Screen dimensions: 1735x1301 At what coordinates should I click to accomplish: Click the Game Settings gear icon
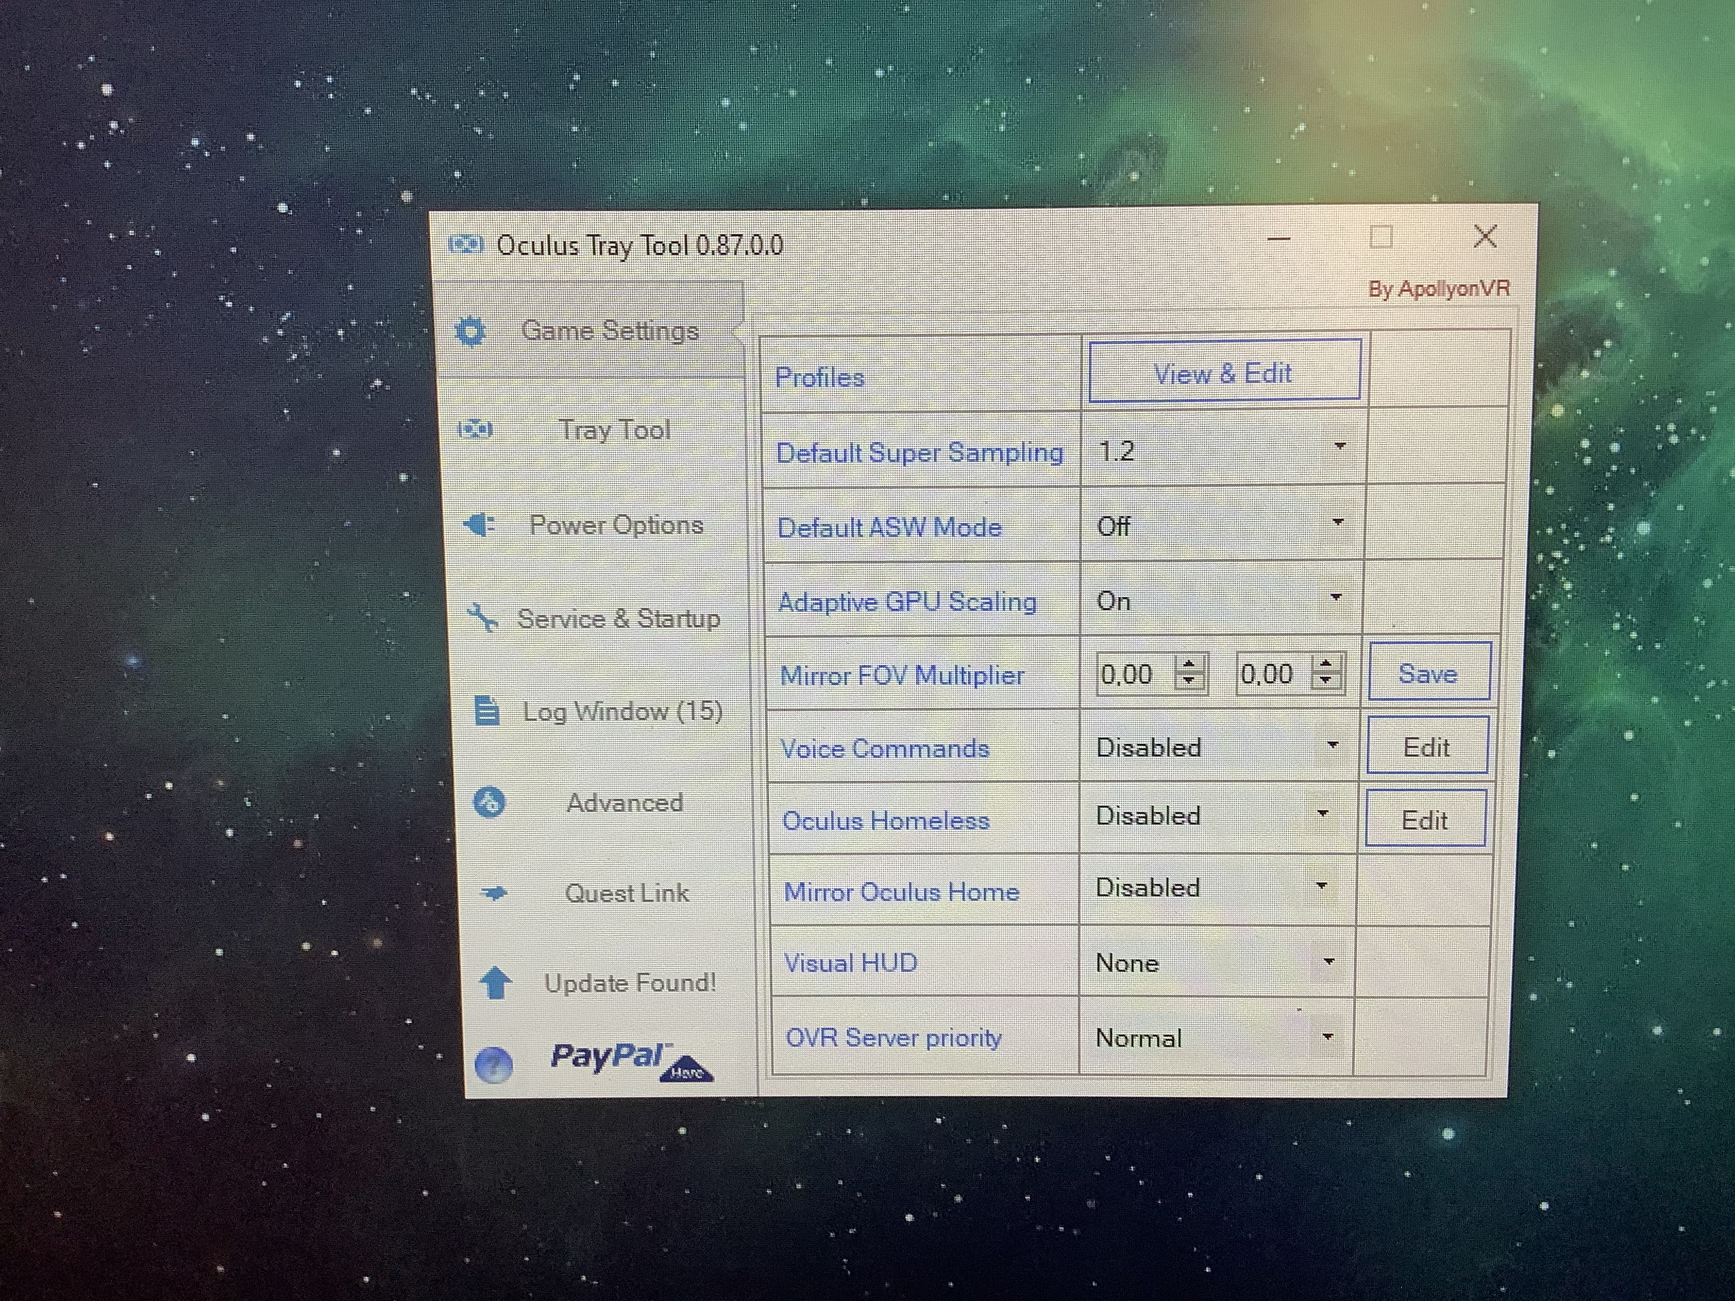[x=470, y=331]
